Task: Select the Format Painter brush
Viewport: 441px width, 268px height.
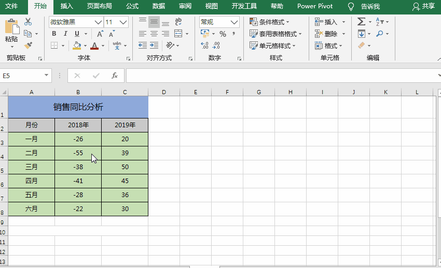Action: [28, 45]
